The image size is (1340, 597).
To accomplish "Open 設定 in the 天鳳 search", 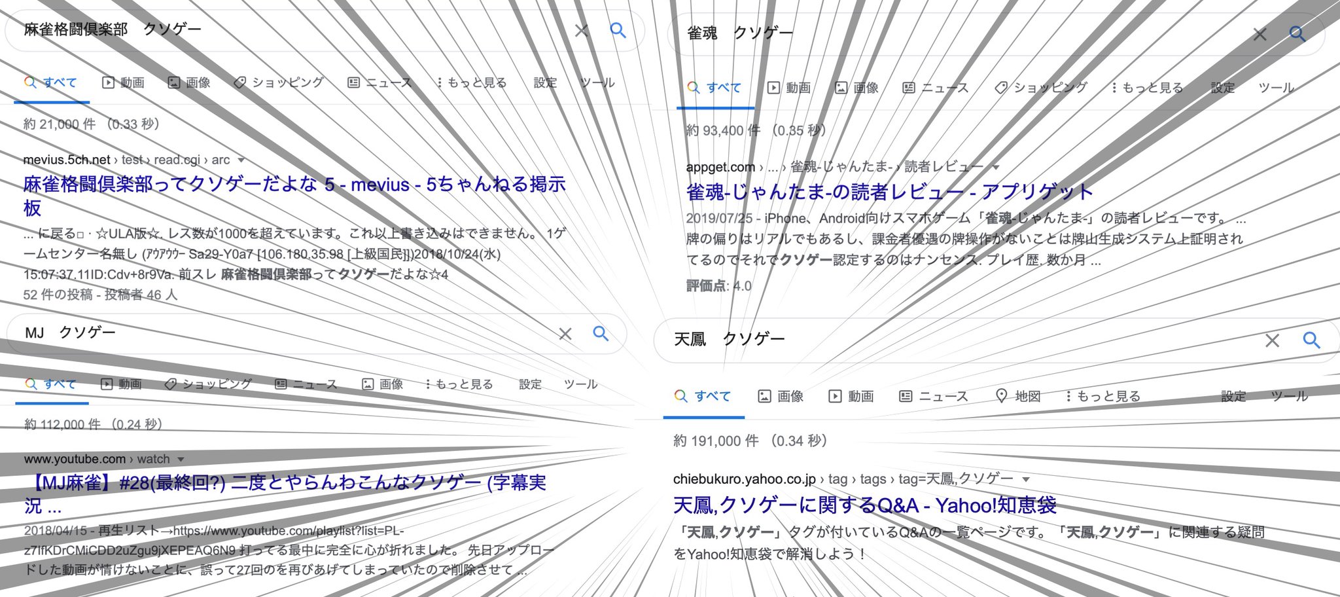I will point(1233,396).
